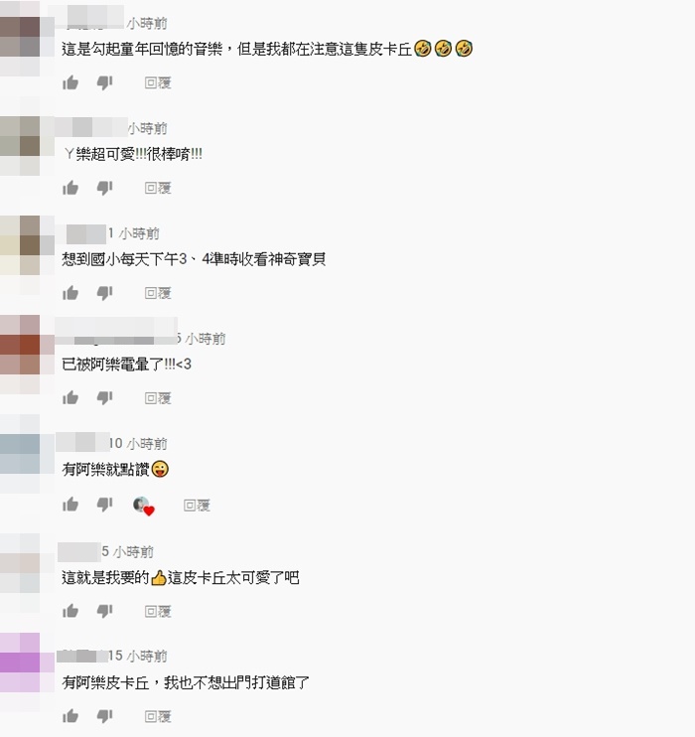Like the 收看神奇寶貝 comment
Viewport: 695px width, 737px height.
tap(70, 293)
